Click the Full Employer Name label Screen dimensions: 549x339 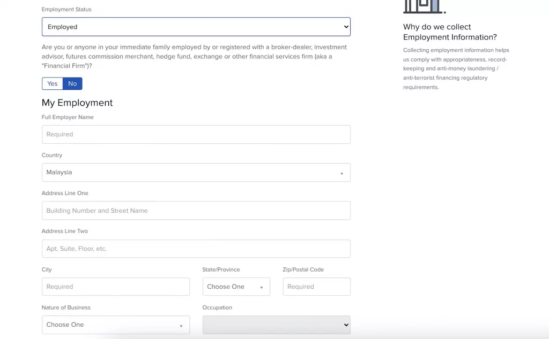point(68,117)
